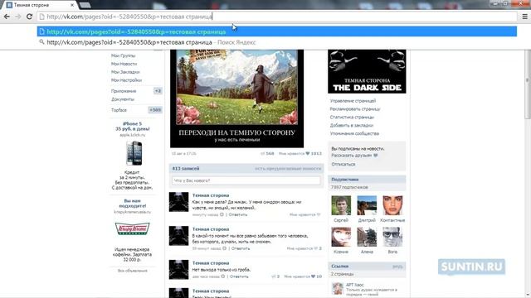Click the repost icon showing 568
Image resolution: width=531 pixels, height=298 pixels.
click(x=262, y=153)
